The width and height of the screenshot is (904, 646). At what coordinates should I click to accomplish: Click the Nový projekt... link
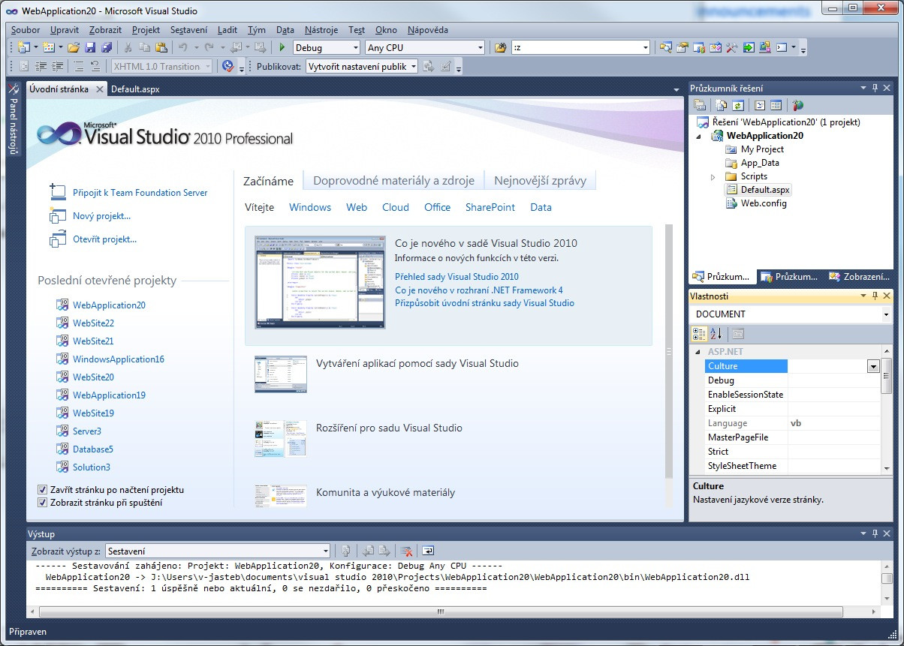click(x=101, y=216)
